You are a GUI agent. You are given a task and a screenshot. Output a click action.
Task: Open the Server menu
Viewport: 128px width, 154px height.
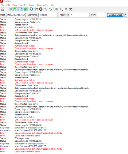[x=32, y=5]
